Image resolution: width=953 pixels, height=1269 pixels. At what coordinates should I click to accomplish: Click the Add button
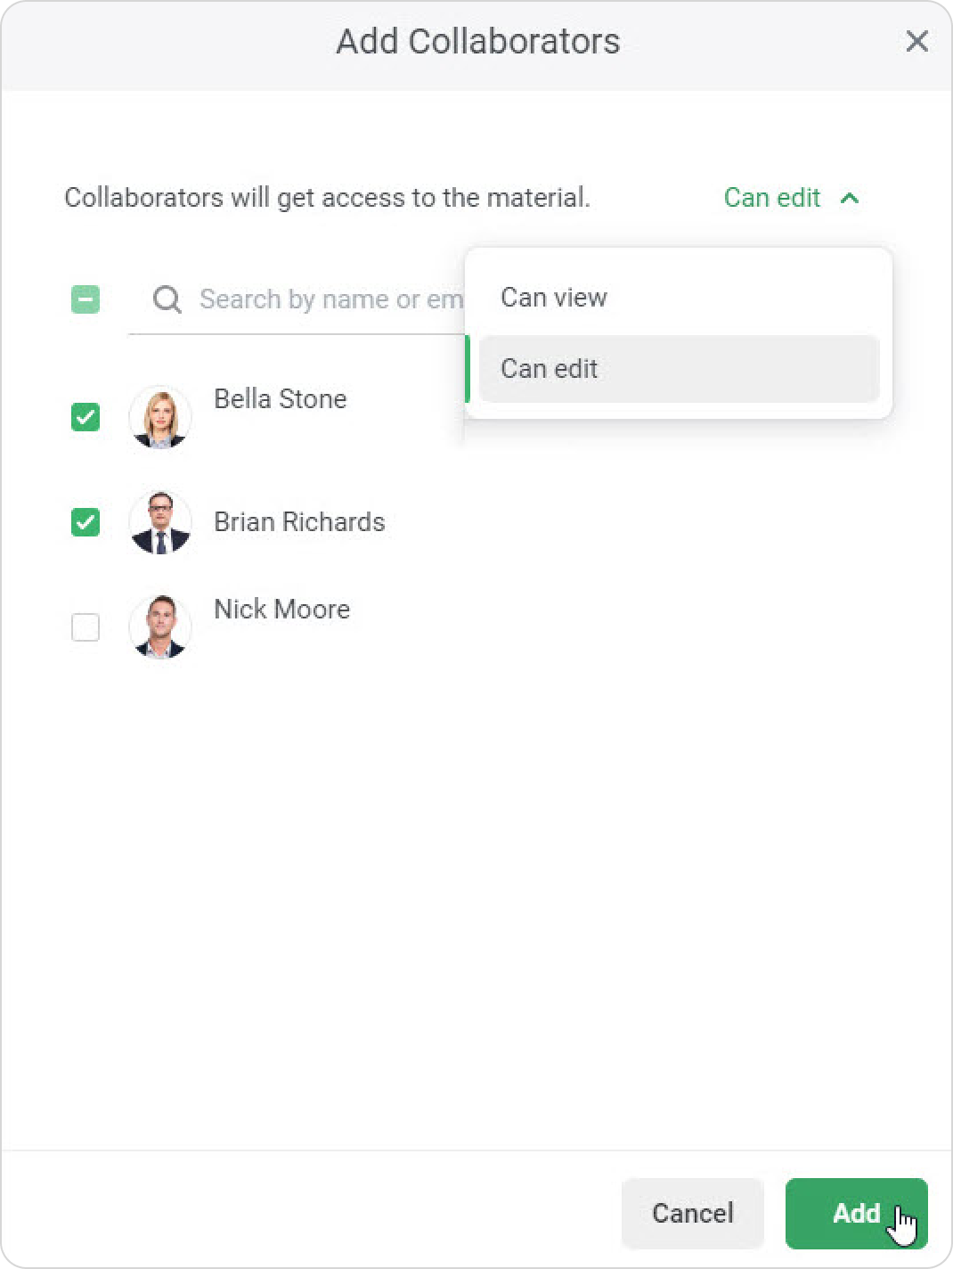click(x=856, y=1213)
